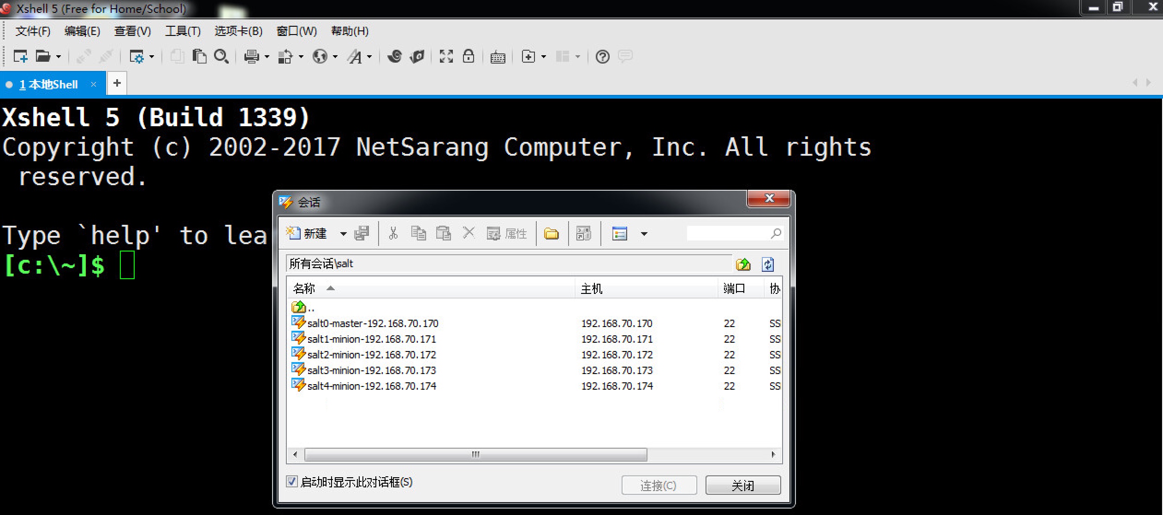Image resolution: width=1163 pixels, height=515 pixels.
Task: Click the create shortcut icon in Sessions dialog
Action: (583, 234)
